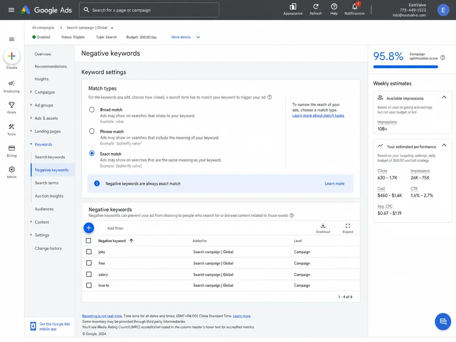456x342 pixels.
Task: Focus the Search for a page field
Action: click(x=149, y=10)
